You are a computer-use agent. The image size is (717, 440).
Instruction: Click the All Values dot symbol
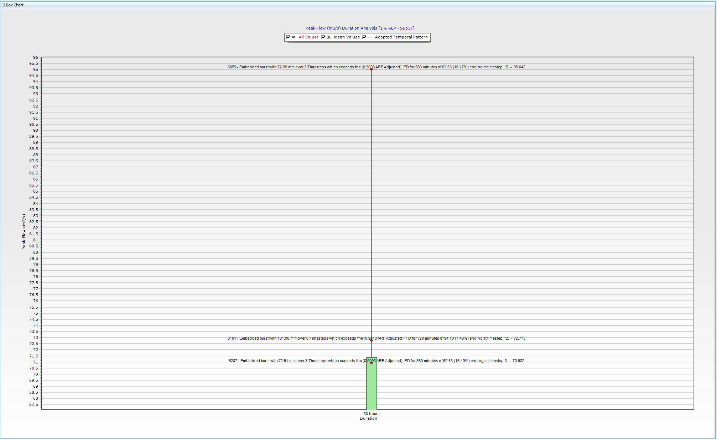pyautogui.click(x=293, y=37)
